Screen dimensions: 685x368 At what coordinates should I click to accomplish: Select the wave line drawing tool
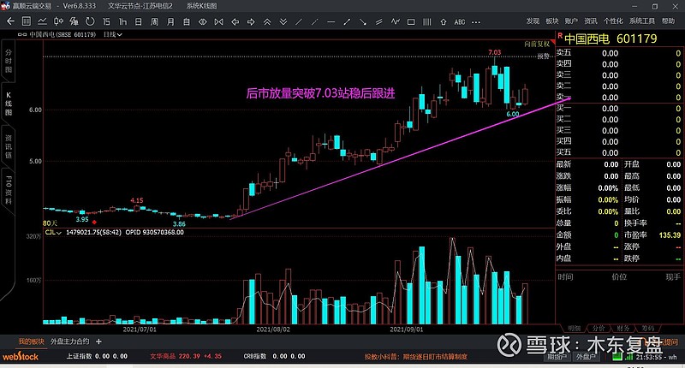[x=396, y=21]
